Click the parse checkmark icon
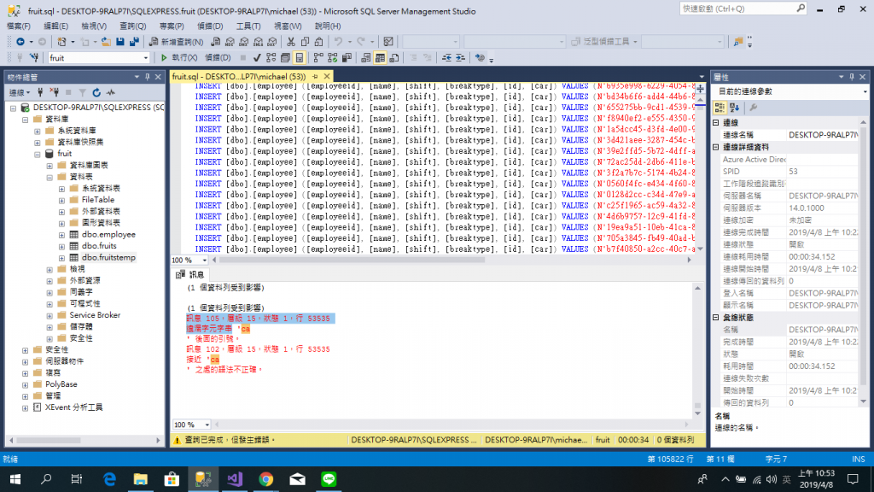The width and height of the screenshot is (874, 492). tap(257, 57)
